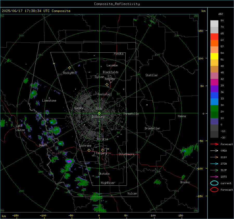Viewport: 234px width, 219px height.
Task: Select the indigo 0-10 dBZ swatch
Action: [x=214, y=121]
